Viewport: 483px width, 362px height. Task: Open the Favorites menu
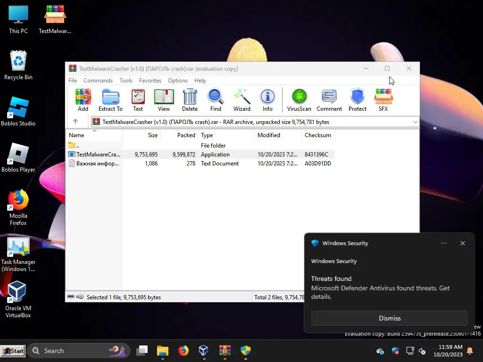click(x=150, y=80)
